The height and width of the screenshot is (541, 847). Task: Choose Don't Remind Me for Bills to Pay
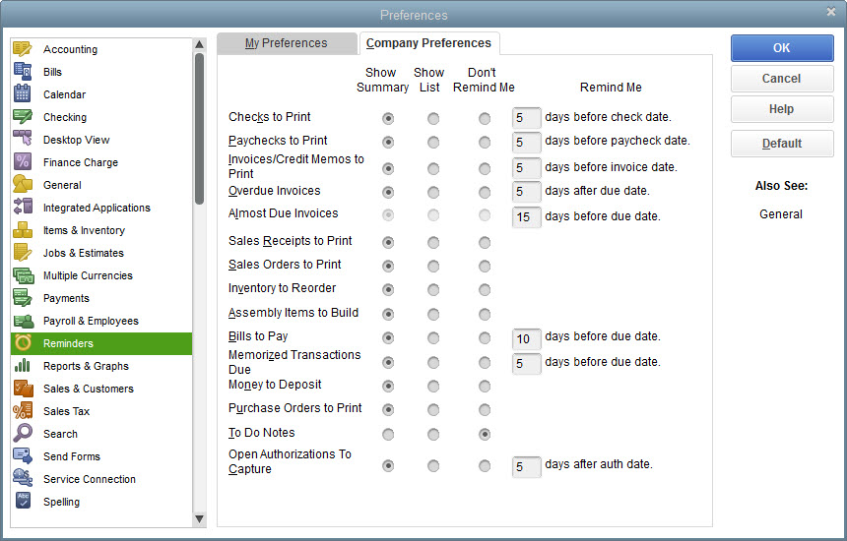click(485, 337)
